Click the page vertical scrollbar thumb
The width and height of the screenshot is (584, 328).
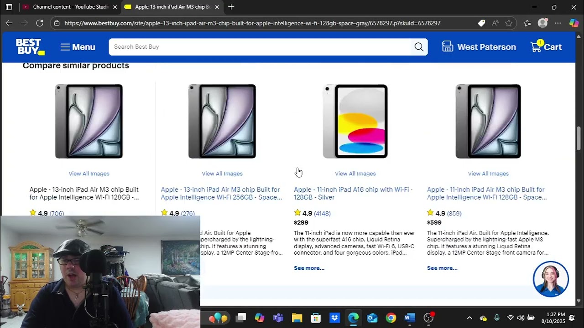[x=579, y=138]
